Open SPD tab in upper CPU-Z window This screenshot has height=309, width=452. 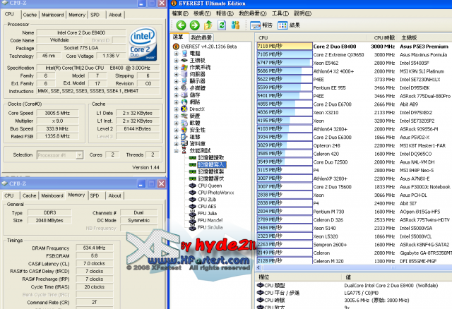pyautogui.click(x=95, y=15)
